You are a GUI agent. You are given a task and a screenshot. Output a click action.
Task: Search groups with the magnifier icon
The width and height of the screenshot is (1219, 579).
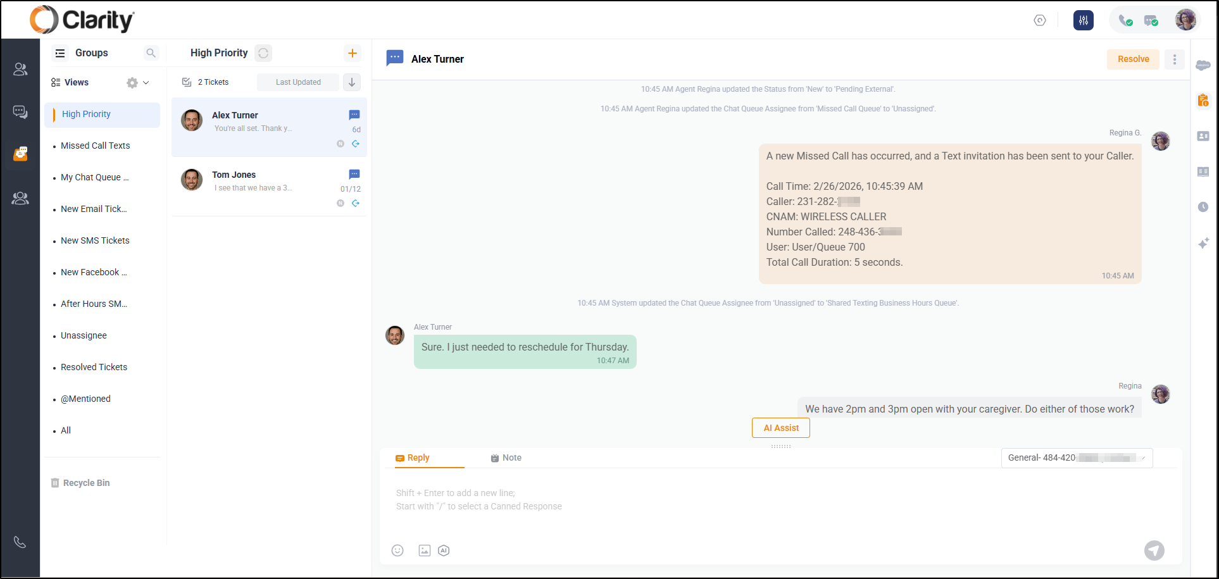click(x=151, y=53)
